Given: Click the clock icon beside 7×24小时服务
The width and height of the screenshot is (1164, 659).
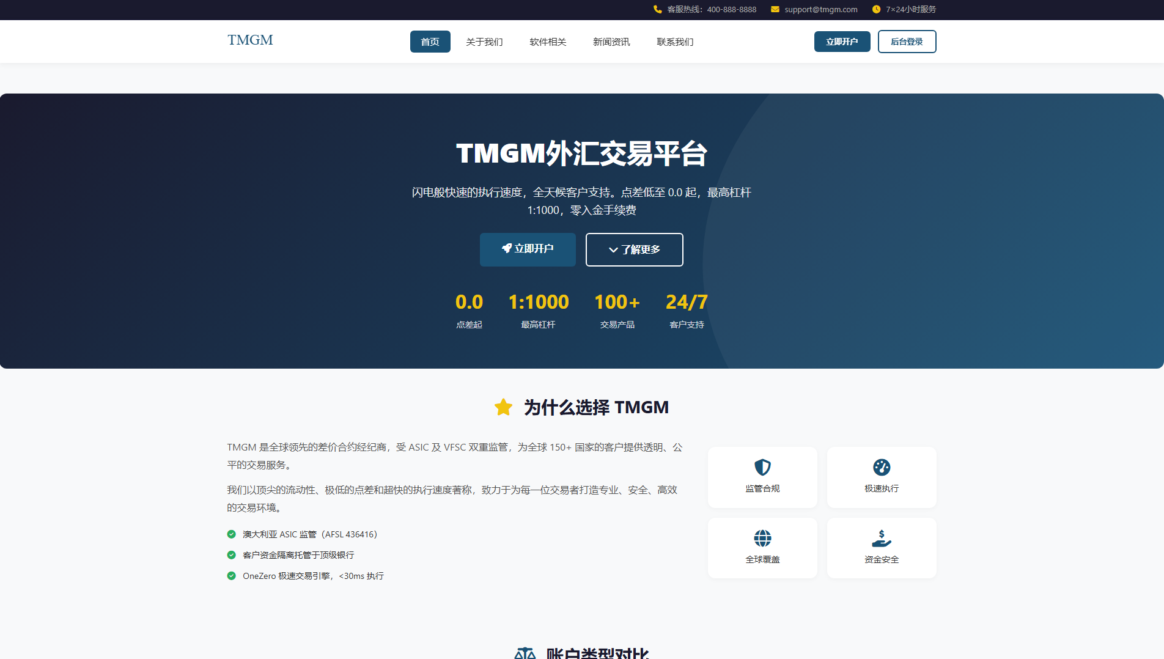Looking at the screenshot, I should (876, 9).
